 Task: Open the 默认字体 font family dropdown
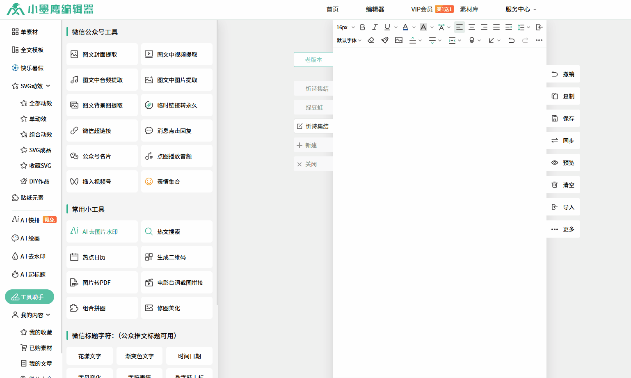pyautogui.click(x=349, y=40)
